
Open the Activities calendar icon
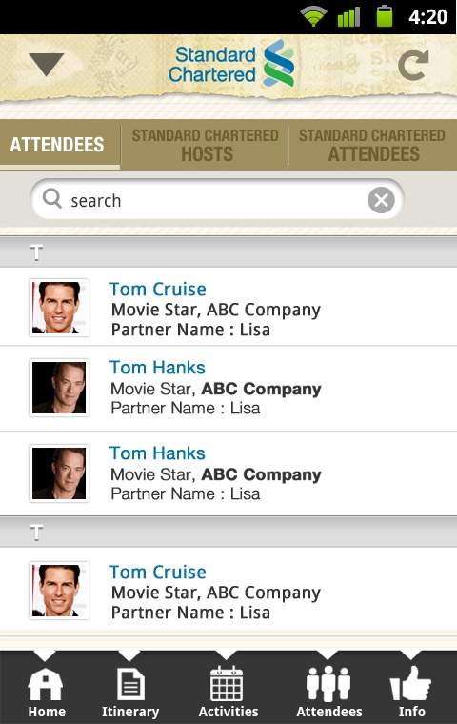[x=227, y=684]
